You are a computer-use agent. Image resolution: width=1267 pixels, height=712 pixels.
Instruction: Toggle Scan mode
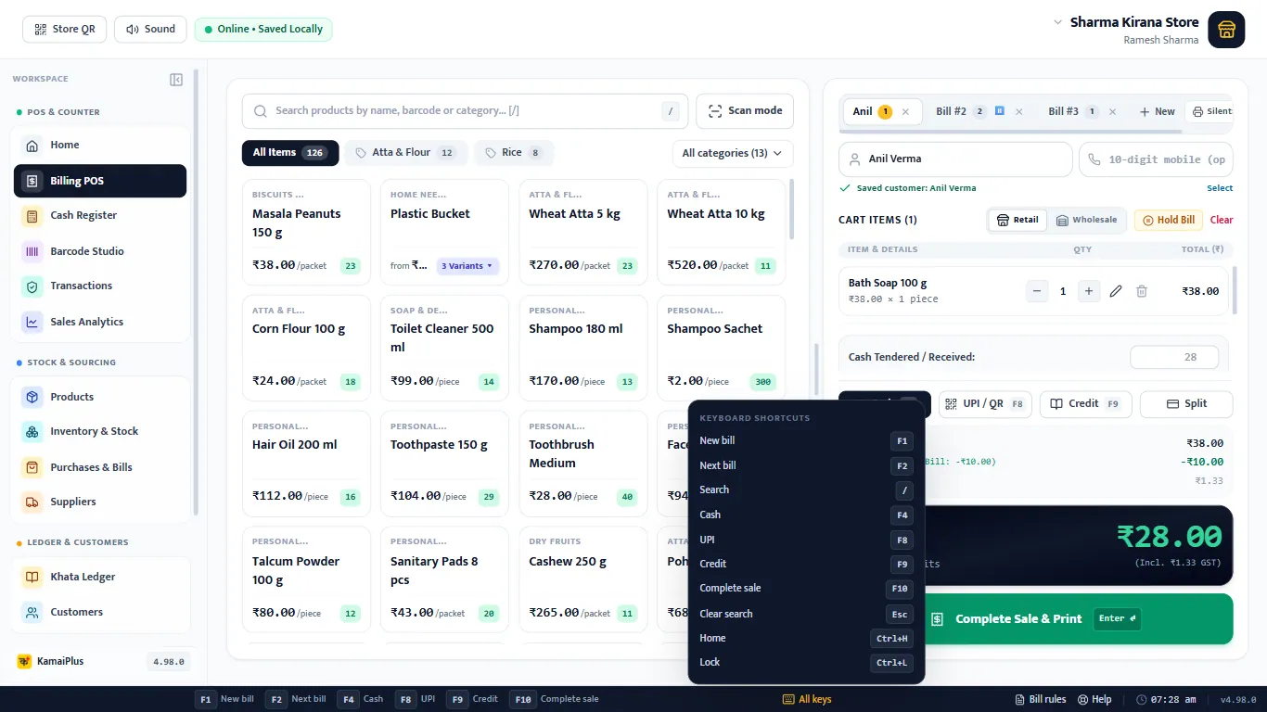pos(745,111)
